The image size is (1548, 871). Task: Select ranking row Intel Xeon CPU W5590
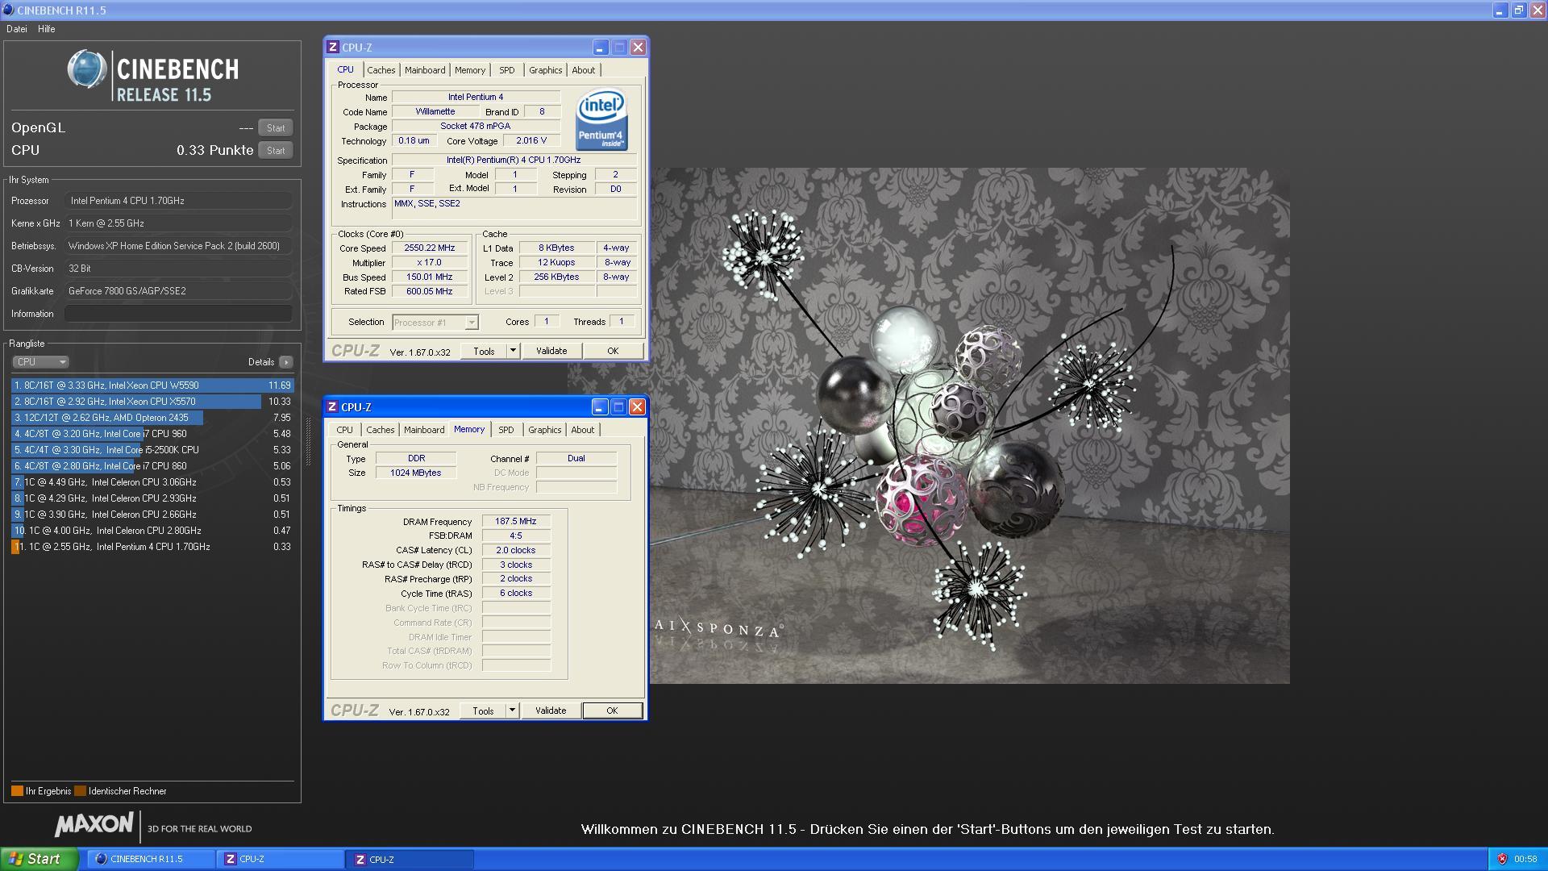152,385
